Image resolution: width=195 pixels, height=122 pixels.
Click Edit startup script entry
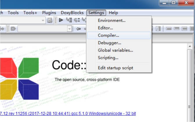tap(119, 68)
